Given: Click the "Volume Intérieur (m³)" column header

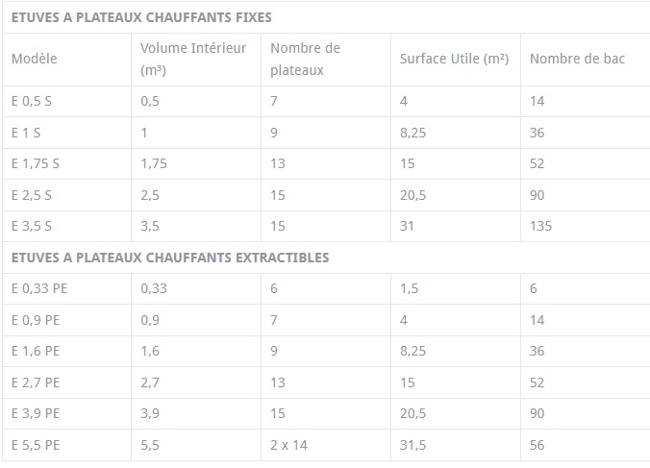Looking at the screenshot, I should (x=193, y=59).
